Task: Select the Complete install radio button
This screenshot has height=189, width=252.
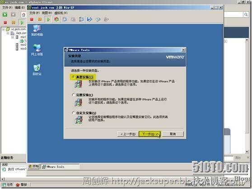Action: [x=73, y=95]
